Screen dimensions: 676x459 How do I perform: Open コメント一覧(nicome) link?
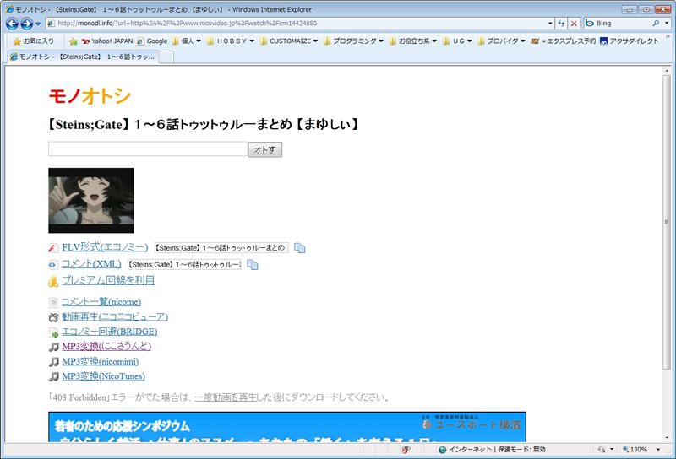click(101, 302)
